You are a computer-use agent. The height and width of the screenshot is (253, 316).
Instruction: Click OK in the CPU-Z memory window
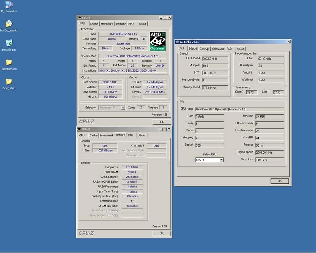coord(162,233)
